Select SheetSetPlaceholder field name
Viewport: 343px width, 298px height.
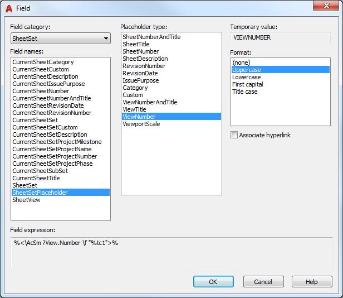(x=61, y=193)
